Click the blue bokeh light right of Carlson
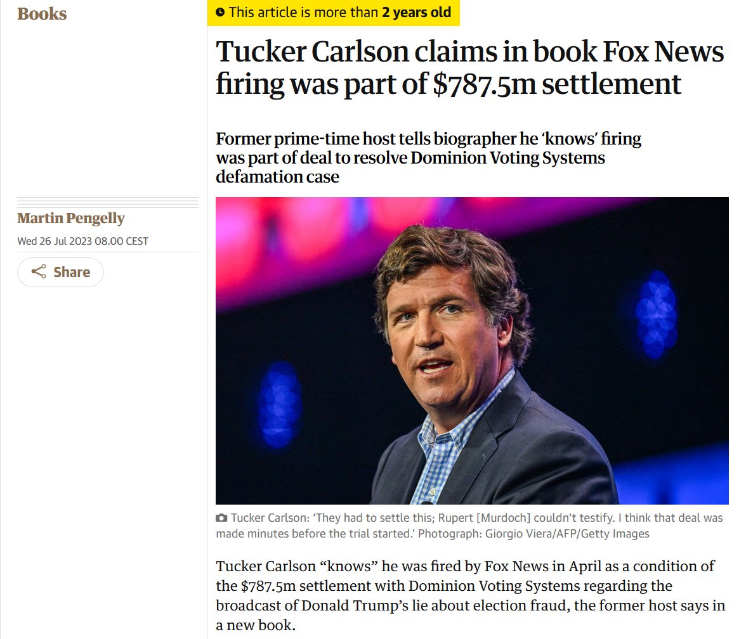Image resolution: width=746 pixels, height=639 pixels. click(x=657, y=313)
